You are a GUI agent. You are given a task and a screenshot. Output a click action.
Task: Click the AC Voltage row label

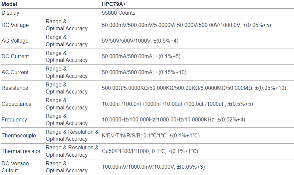pos(15,41)
